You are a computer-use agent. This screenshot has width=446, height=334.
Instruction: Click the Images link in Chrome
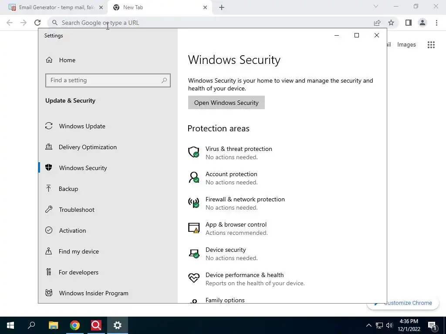406,45
